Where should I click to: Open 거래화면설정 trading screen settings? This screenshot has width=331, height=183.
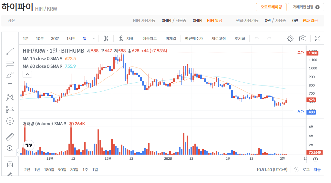306,7
